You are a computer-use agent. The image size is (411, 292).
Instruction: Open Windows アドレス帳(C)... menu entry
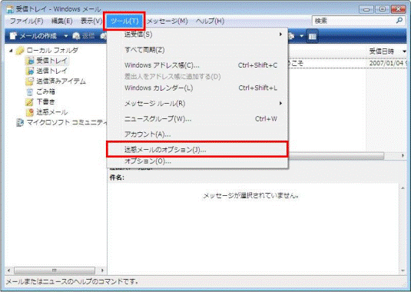click(x=197, y=65)
